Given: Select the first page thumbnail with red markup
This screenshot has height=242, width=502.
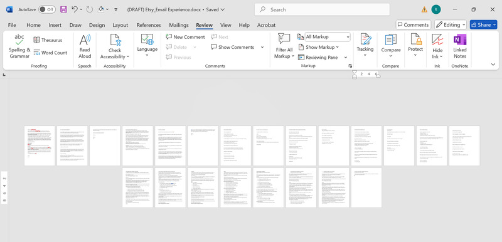Looking at the screenshot, I should pos(40,146).
